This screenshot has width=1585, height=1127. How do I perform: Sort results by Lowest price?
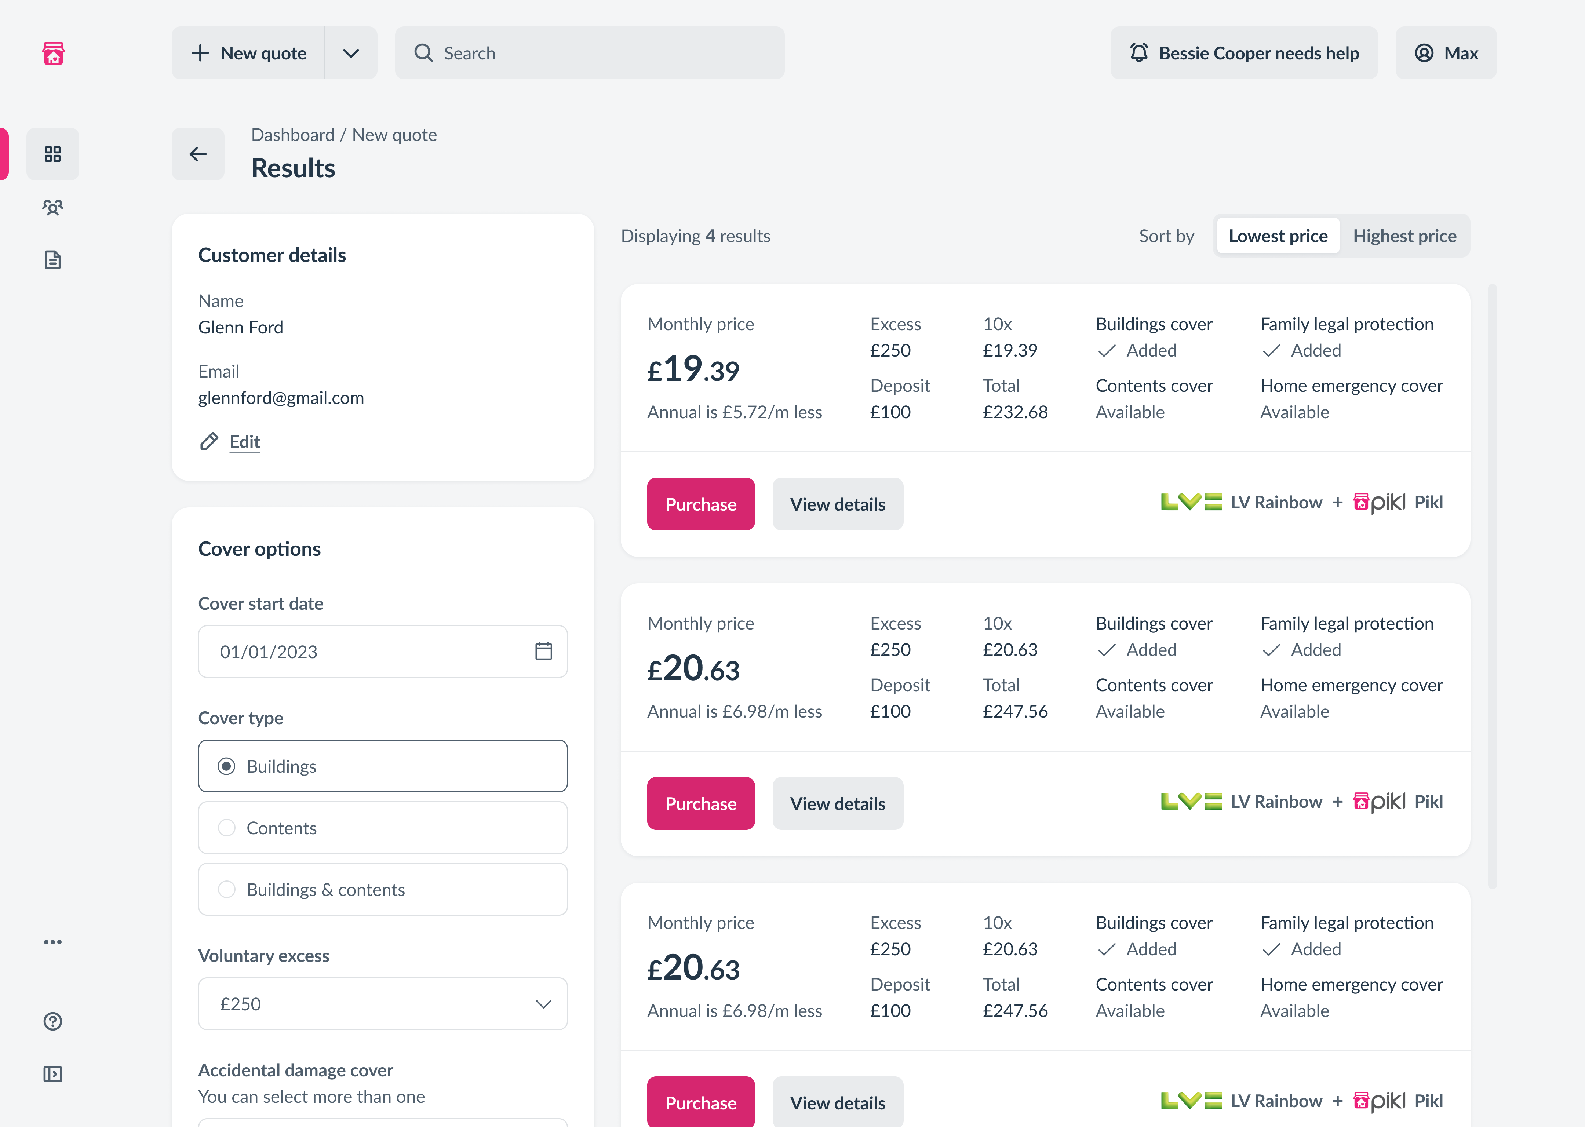(x=1278, y=236)
